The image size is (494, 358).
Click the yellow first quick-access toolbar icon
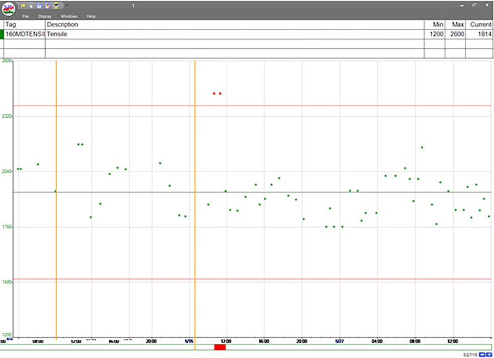(x=23, y=6)
